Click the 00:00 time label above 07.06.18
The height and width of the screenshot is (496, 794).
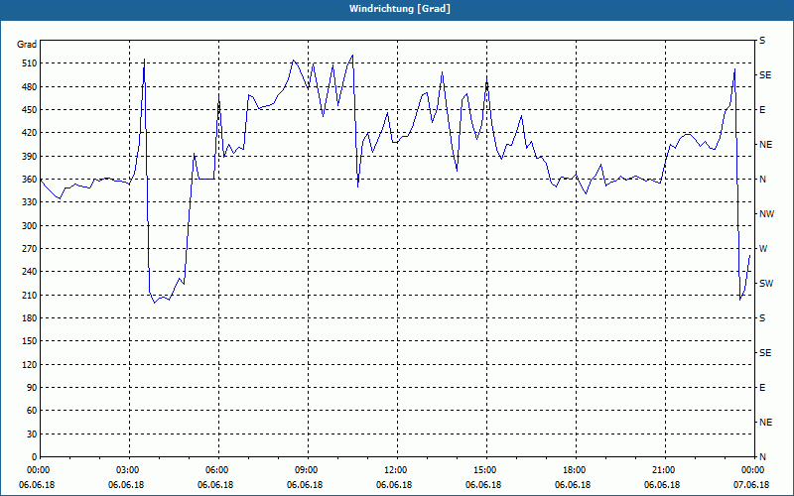pos(751,470)
